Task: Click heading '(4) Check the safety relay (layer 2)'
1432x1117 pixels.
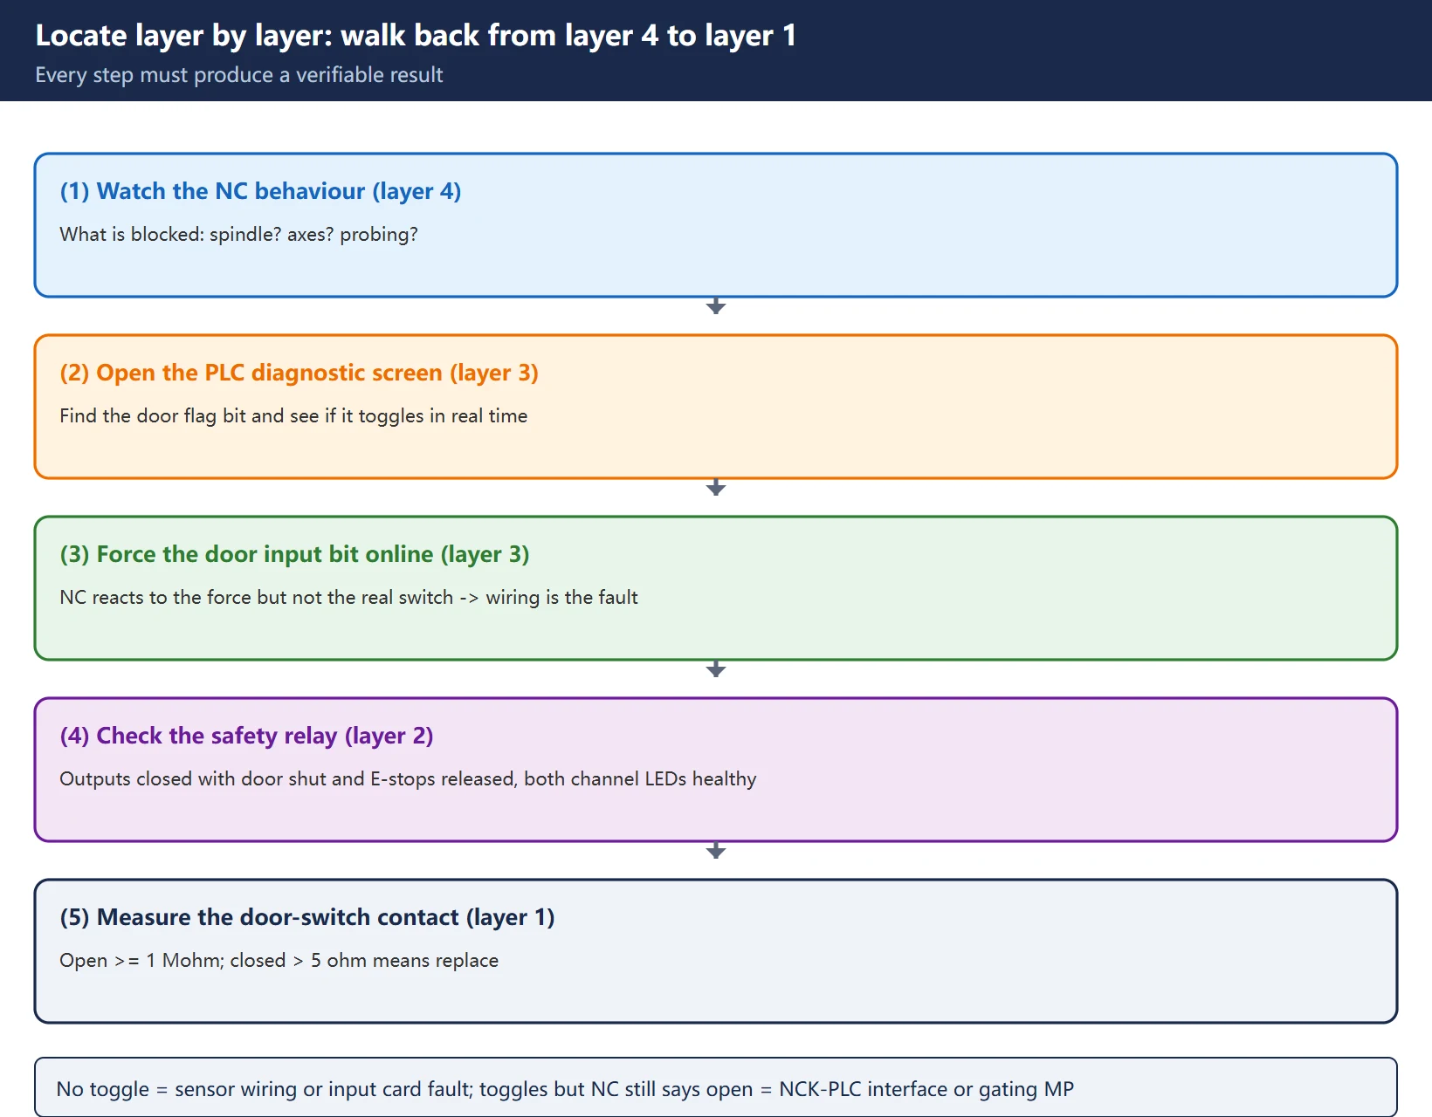Action: click(x=246, y=736)
